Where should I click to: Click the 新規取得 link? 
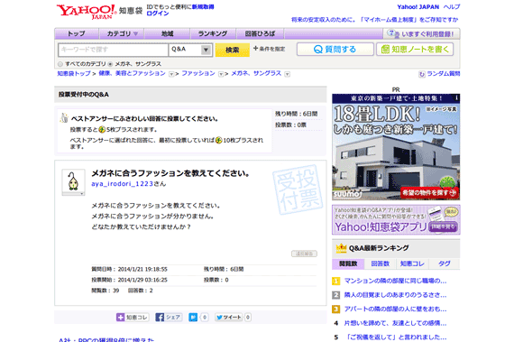pos(203,7)
